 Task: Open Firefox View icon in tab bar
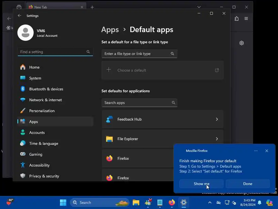point(19,7)
